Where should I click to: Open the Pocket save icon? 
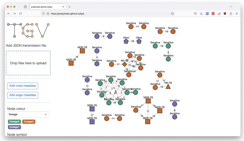coord(195,14)
